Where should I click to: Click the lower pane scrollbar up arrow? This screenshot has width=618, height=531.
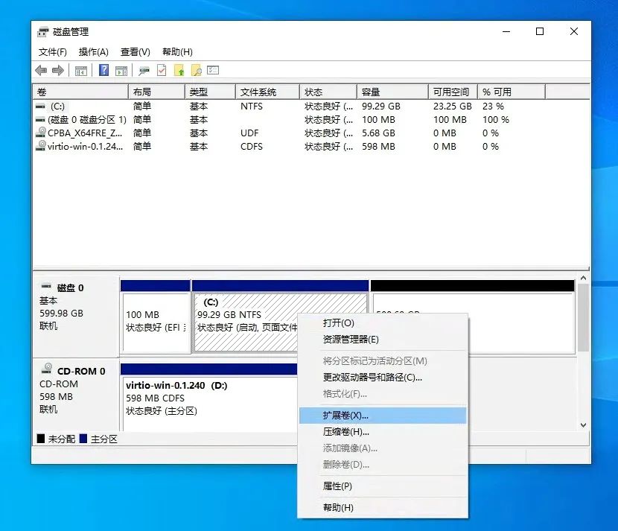(583, 279)
